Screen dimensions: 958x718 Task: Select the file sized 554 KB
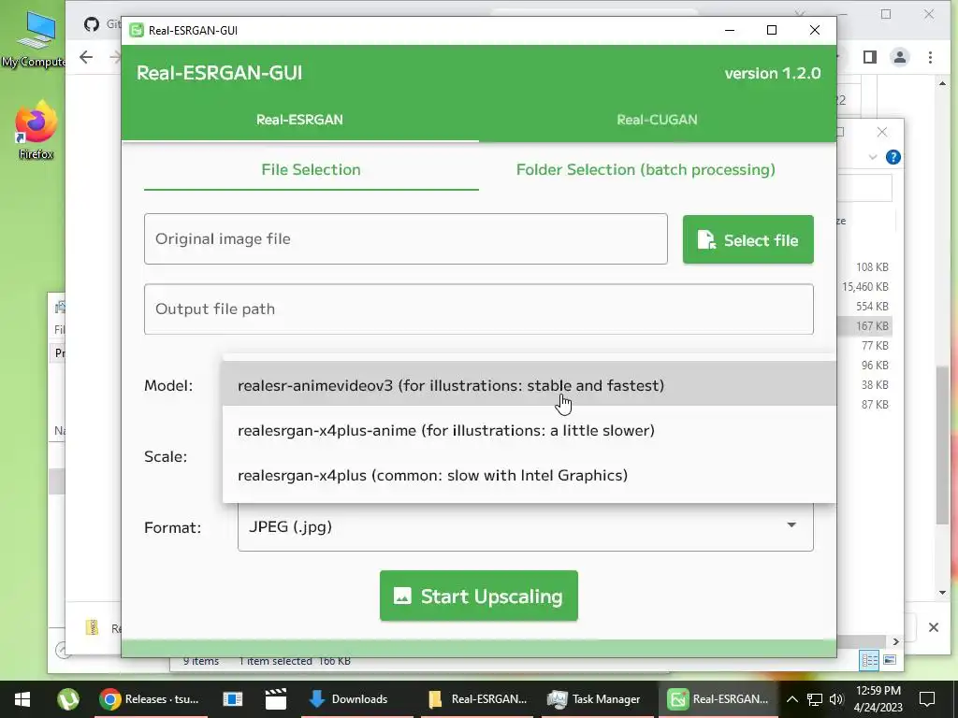[872, 307]
